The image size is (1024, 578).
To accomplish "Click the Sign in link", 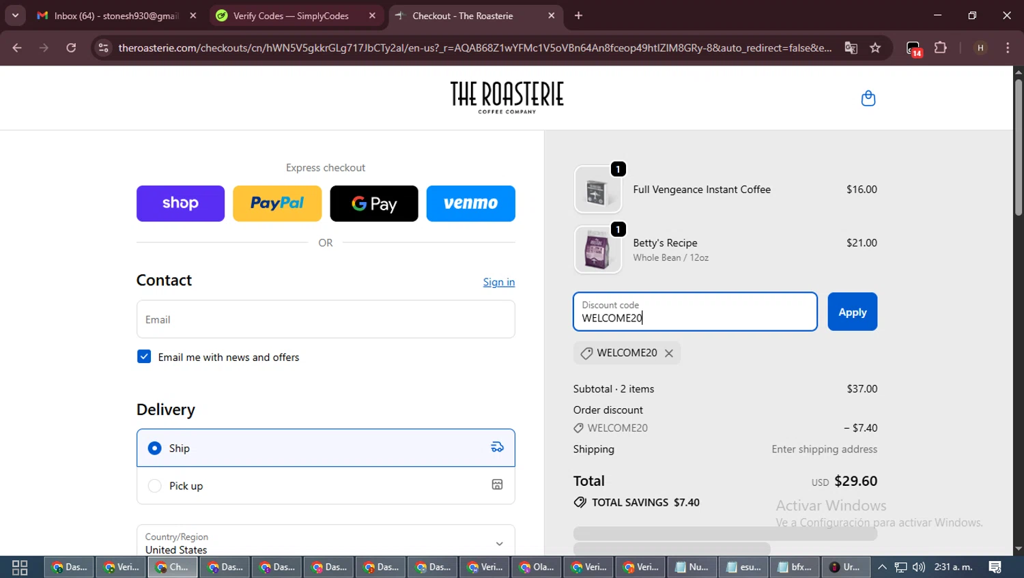I will (499, 282).
